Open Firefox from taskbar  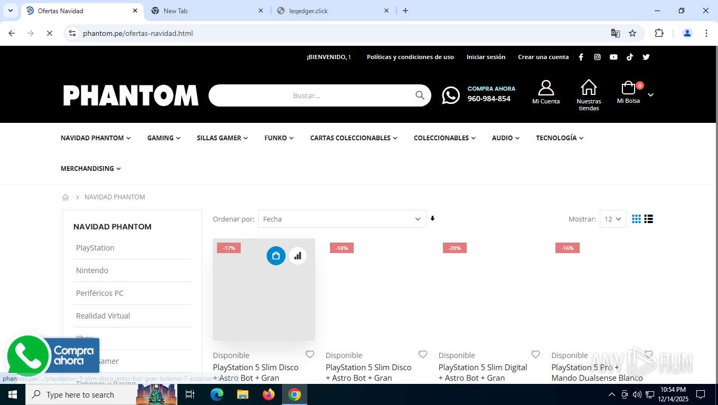(269, 394)
